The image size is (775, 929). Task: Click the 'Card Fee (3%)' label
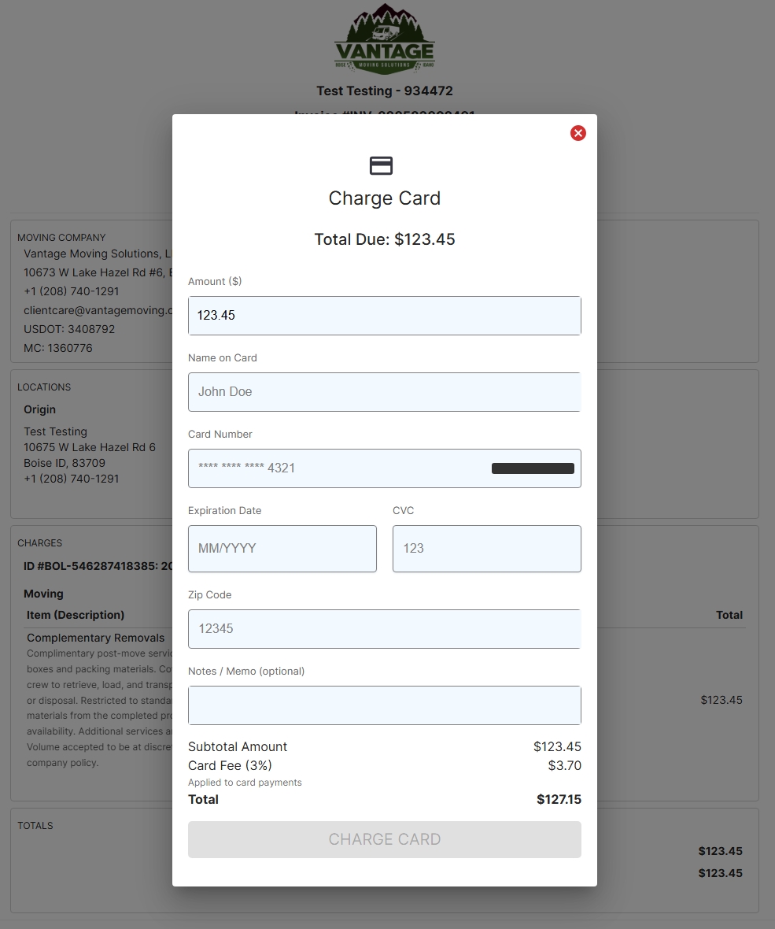[x=230, y=765]
